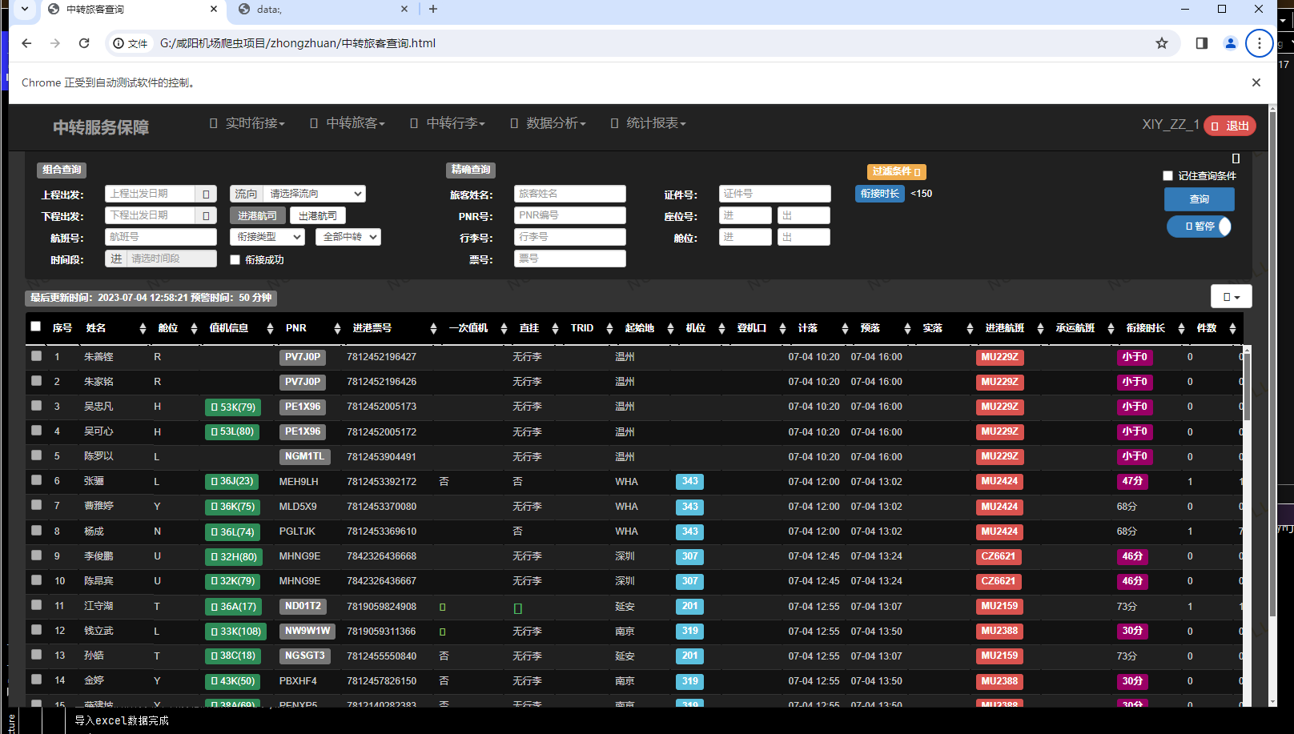Viewport: 1294px width, 734px height.
Task: Expand the 统计报表 menu
Action: click(x=649, y=123)
